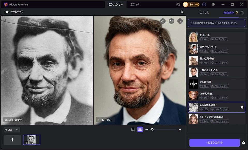Select the 古い写真の修復 model
The image size is (248, 150).
click(216, 107)
